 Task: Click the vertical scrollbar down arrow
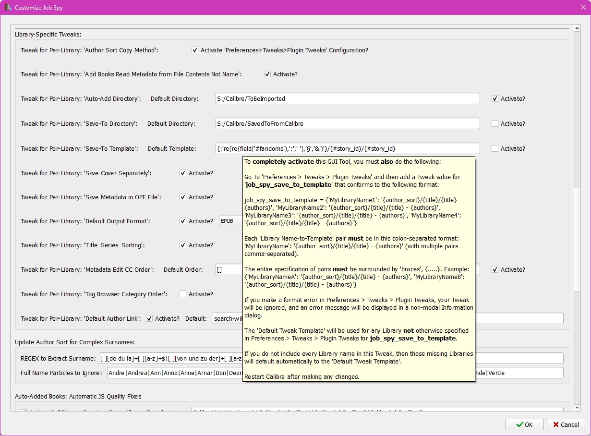click(x=578, y=408)
